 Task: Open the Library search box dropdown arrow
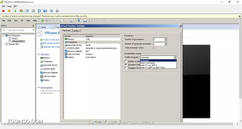[x=33, y=30]
